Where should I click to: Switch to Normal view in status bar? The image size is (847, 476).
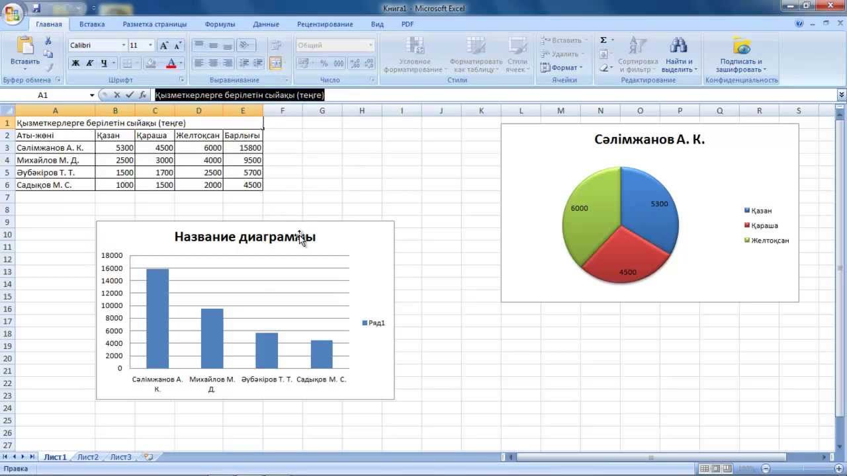click(705, 469)
